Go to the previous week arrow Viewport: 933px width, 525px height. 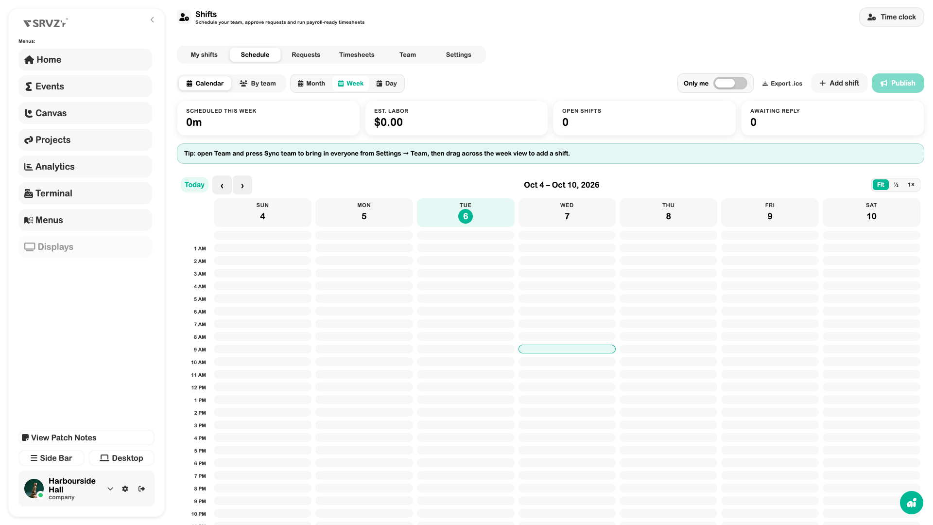(x=222, y=185)
